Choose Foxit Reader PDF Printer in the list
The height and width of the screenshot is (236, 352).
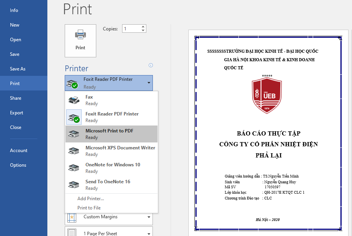[x=112, y=117]
